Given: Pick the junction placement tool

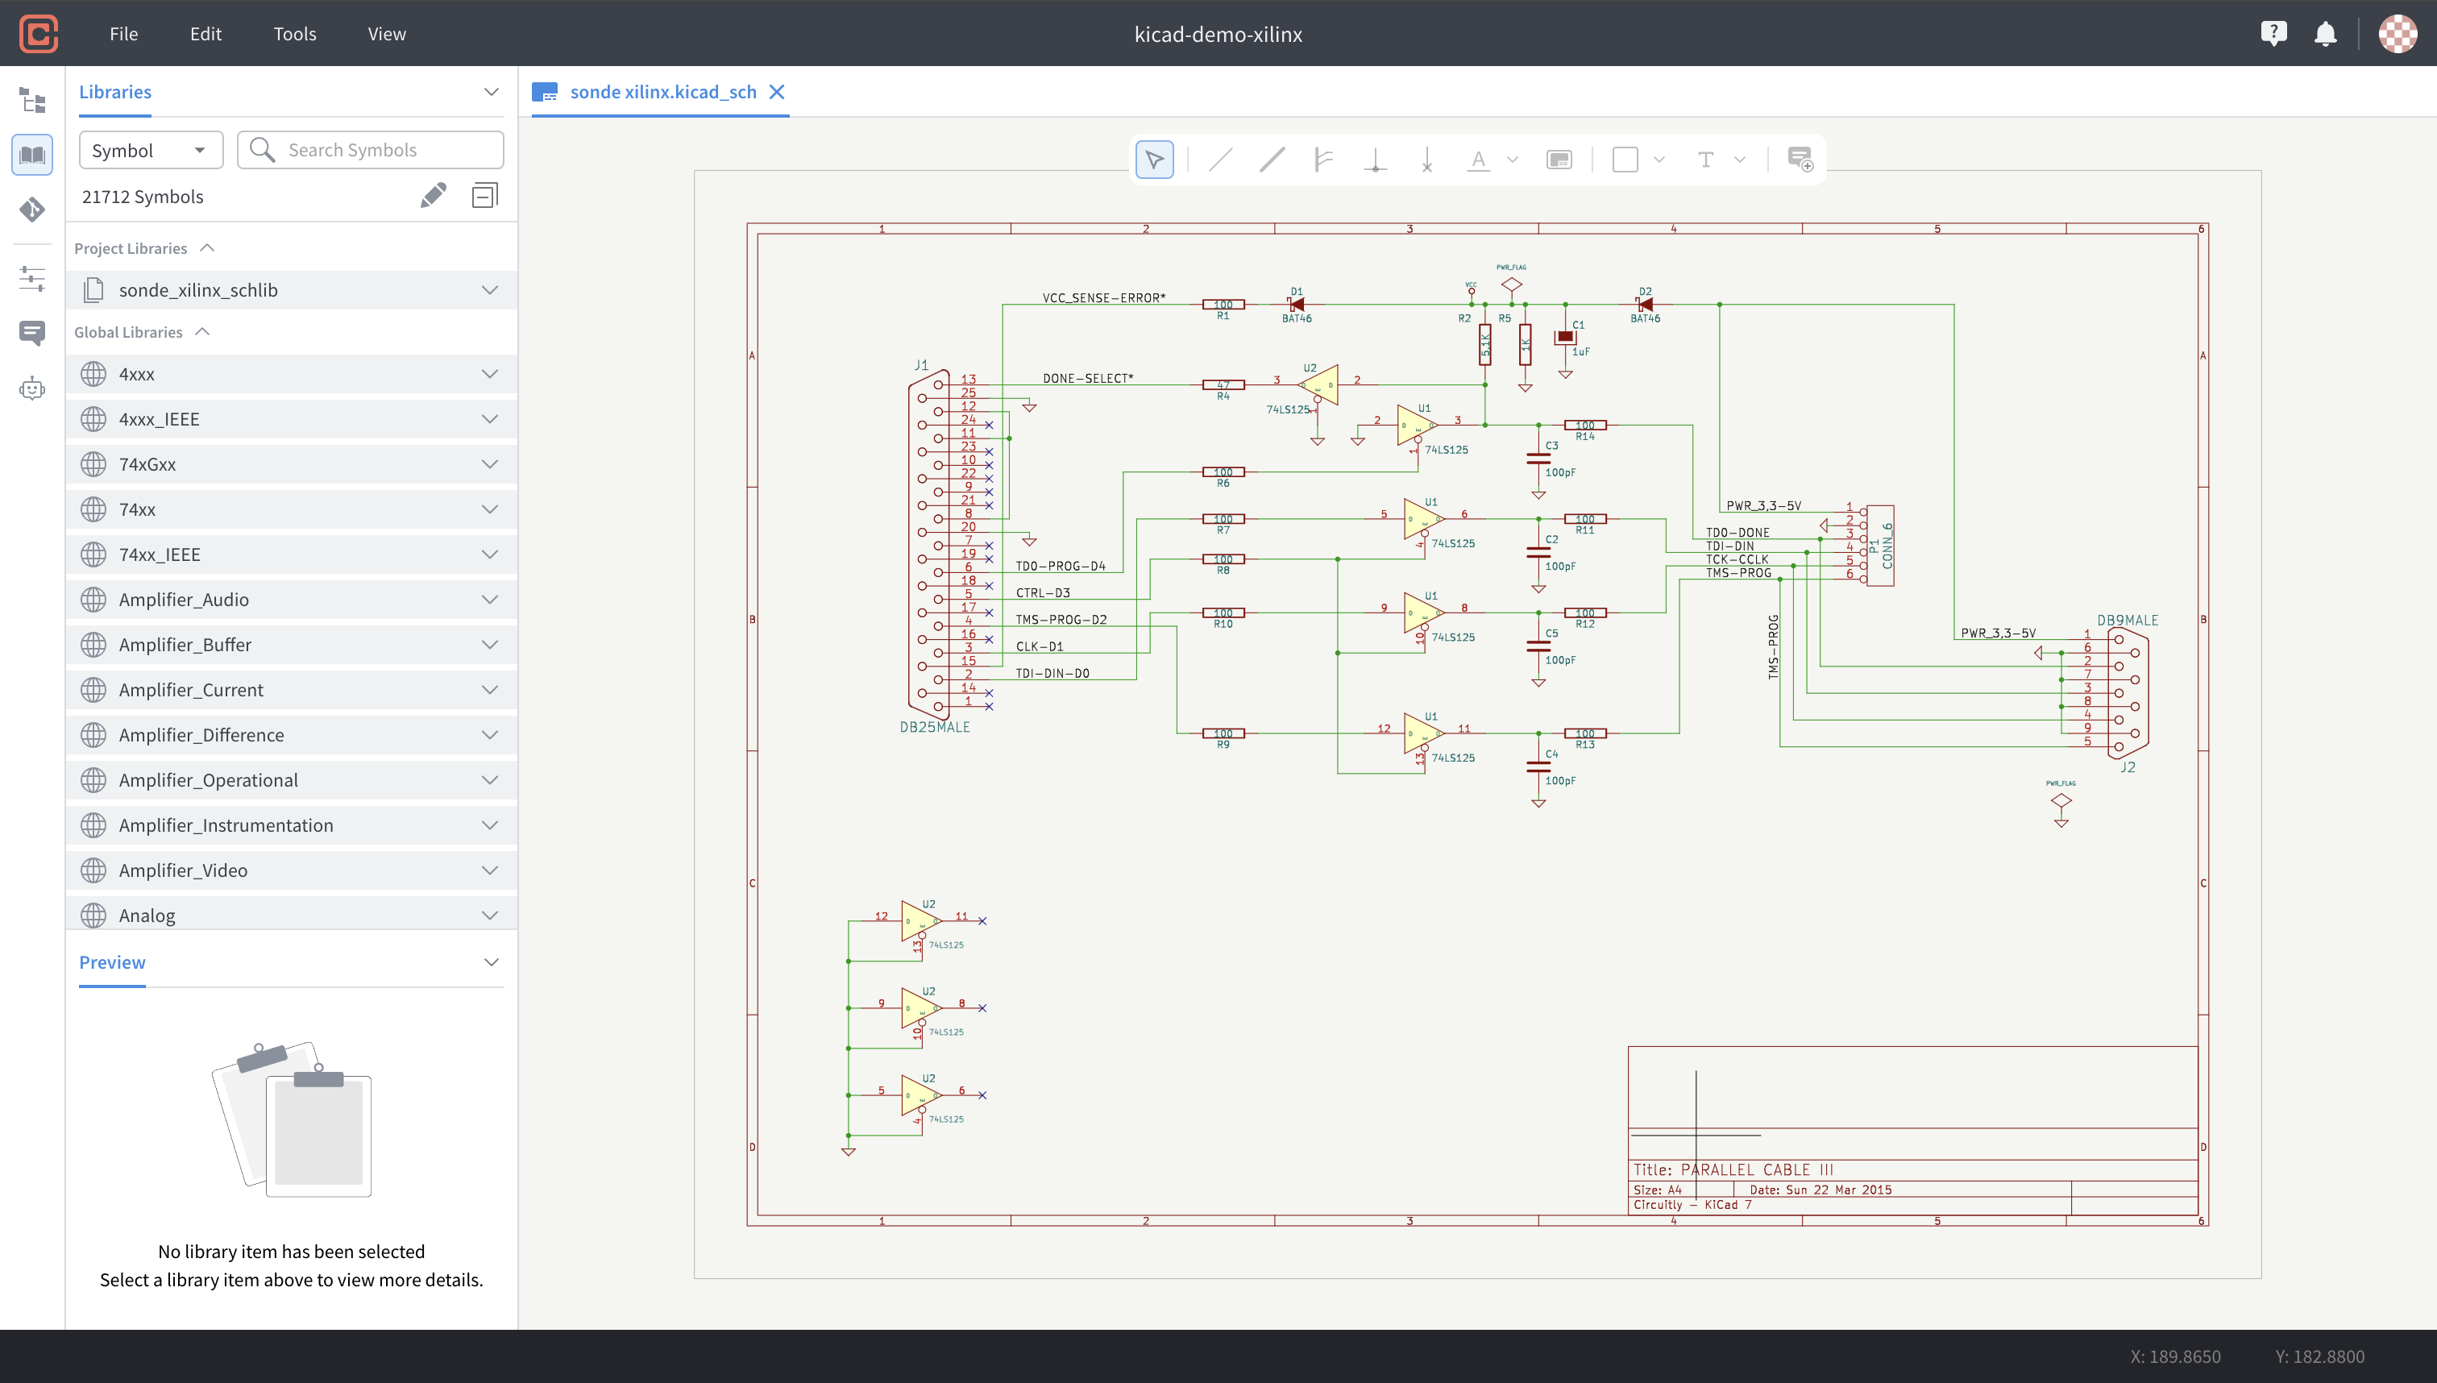Looking at the screenshot, I should click(x=1375, y=160).
